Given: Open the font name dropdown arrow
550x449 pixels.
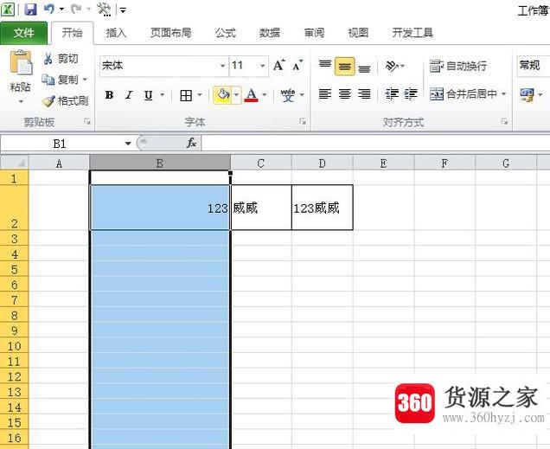Looking at the screenshot, I should point(222,66).
